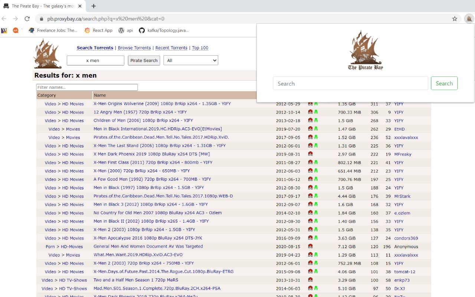Image resolution: width=475 pixels, height=297 pixels.
Task: Open Search Torrents link
Action: pos(95,48)
